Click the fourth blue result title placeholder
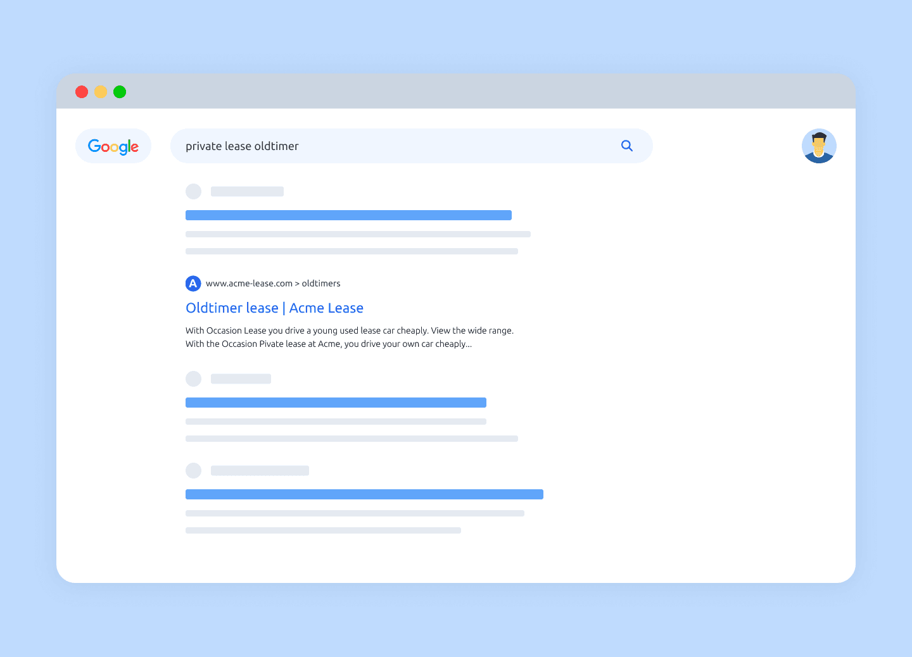This screenshot has width=912, height=657. (x=364, y=494)
